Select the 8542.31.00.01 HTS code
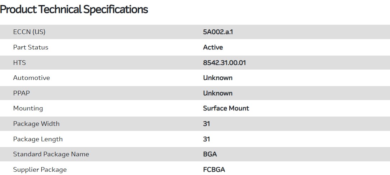 pyautogui.click(x=224, y=63)
